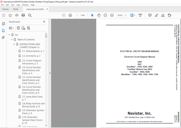This screenshot has width=181, height=128.
Task: Choose the Selection arrow tool
Action: pyautogui.click(x=92, y=15)
